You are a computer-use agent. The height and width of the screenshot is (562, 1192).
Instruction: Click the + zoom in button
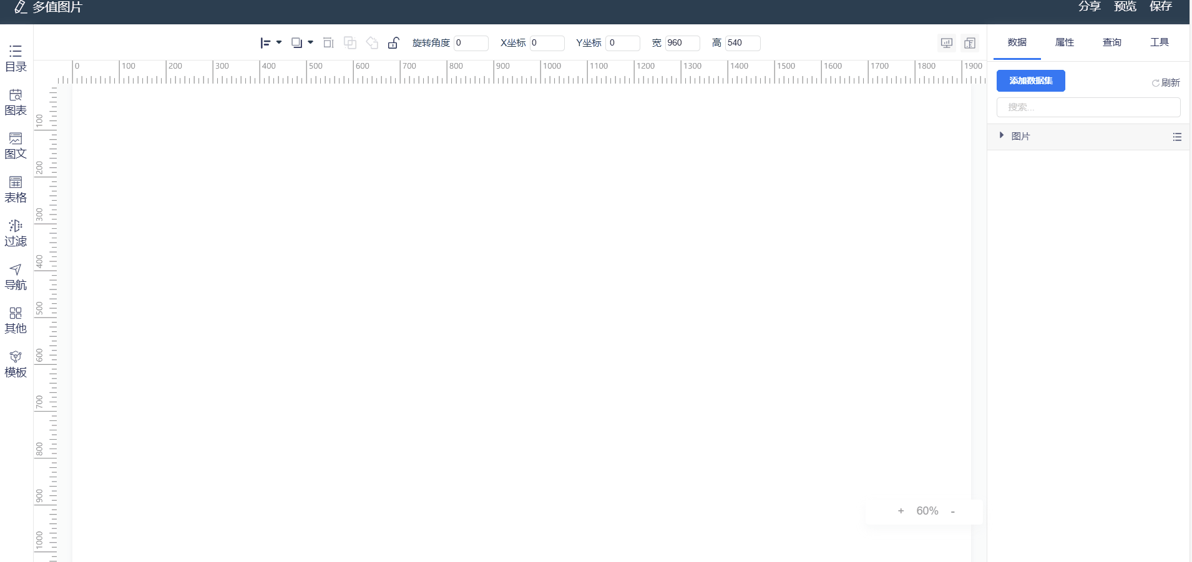[x=901, y=511]
